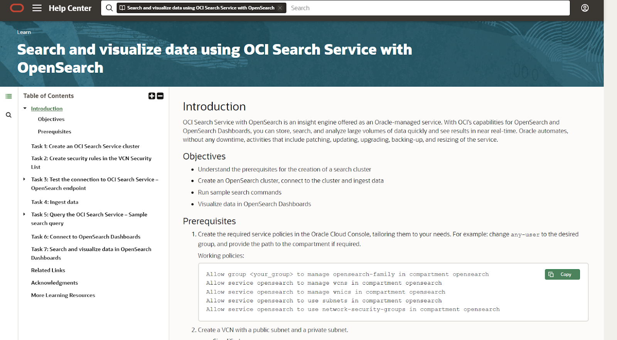617x340 pixels.
Task: Click the Objectives heading in article
Action: pos(204,156)
